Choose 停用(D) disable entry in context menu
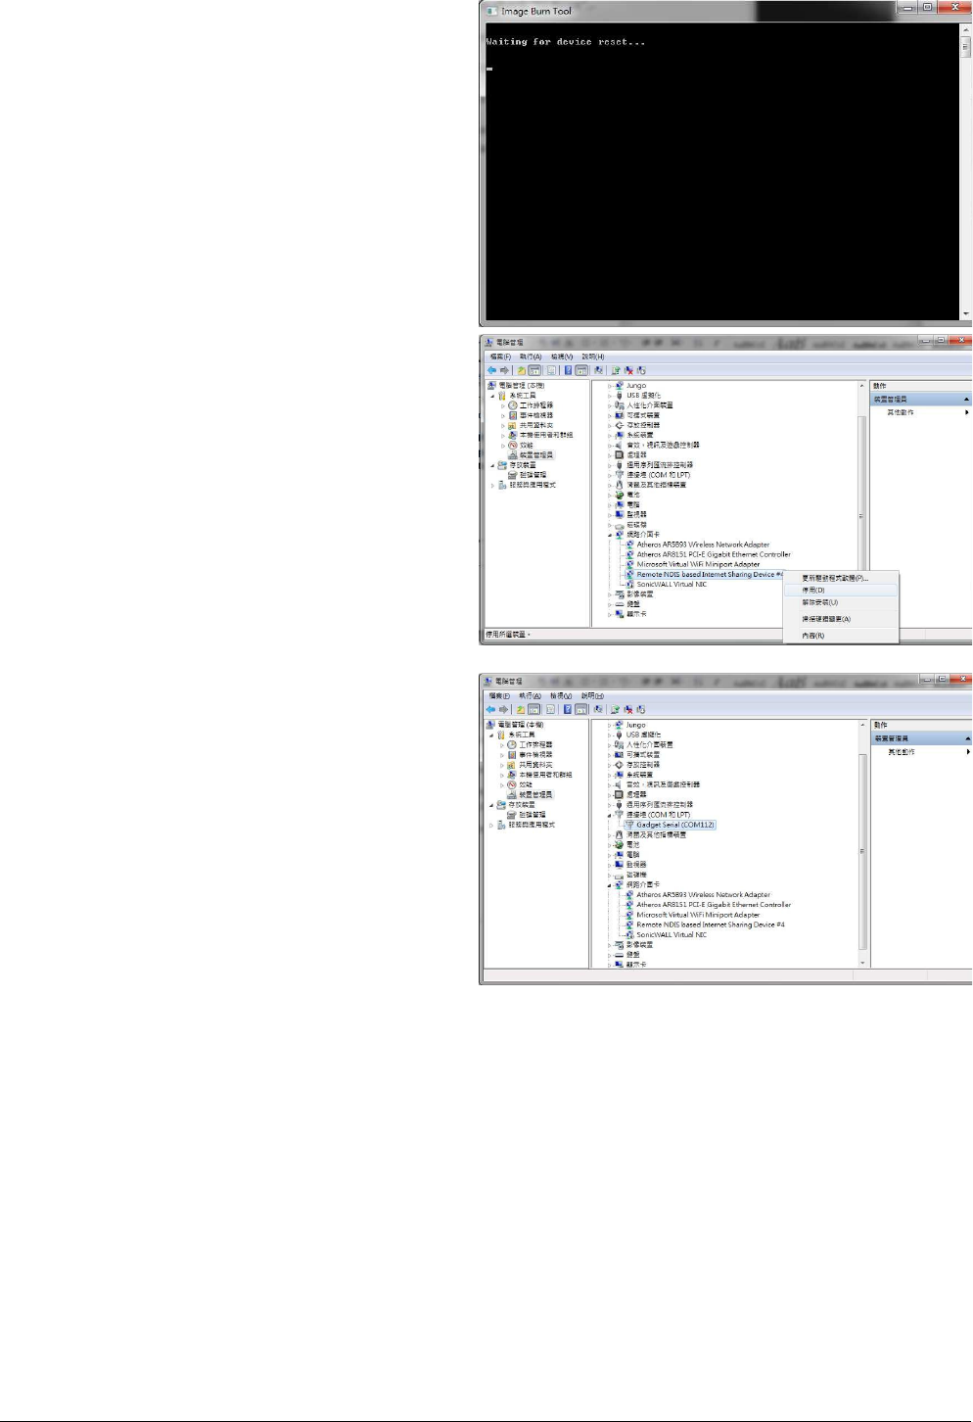 [841, 591]
